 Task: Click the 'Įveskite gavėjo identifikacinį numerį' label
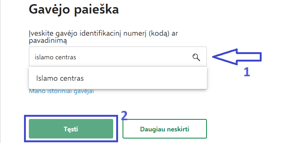click(x=88, y=34)
